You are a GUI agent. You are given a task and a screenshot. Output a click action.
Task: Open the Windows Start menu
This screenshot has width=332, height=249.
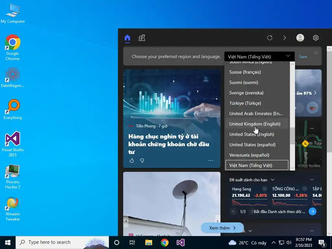8,243
